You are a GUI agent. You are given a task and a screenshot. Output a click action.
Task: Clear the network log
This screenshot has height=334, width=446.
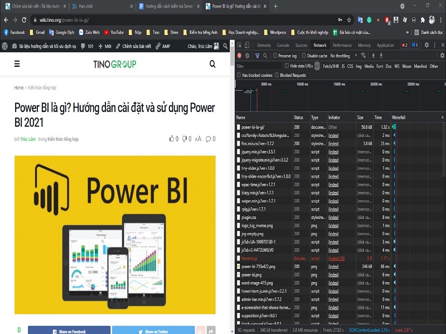pyautogui.click(x=247, y=56)
